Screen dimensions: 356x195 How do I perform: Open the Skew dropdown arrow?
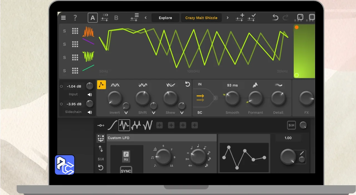(182, 113)
